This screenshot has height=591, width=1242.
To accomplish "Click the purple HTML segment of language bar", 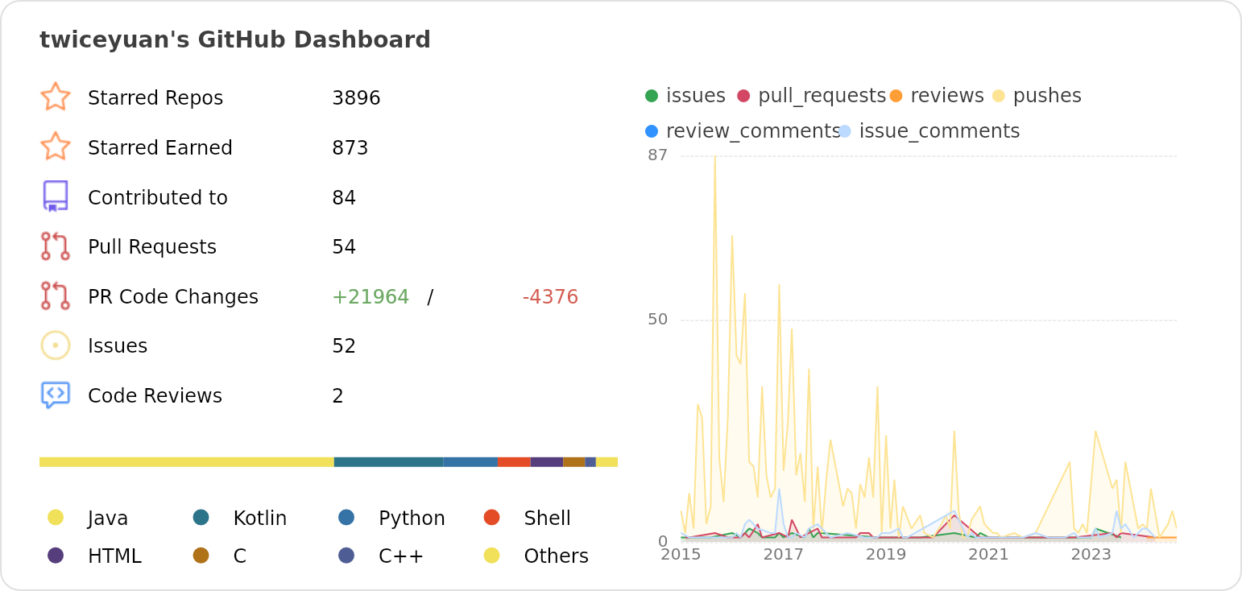I will pyautogui.click(x=547, y=462).
